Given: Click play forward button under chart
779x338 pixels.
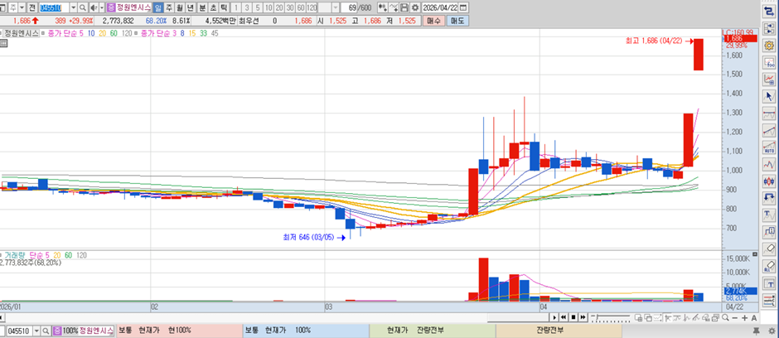Looking at the screenshot, I should 555,317.
